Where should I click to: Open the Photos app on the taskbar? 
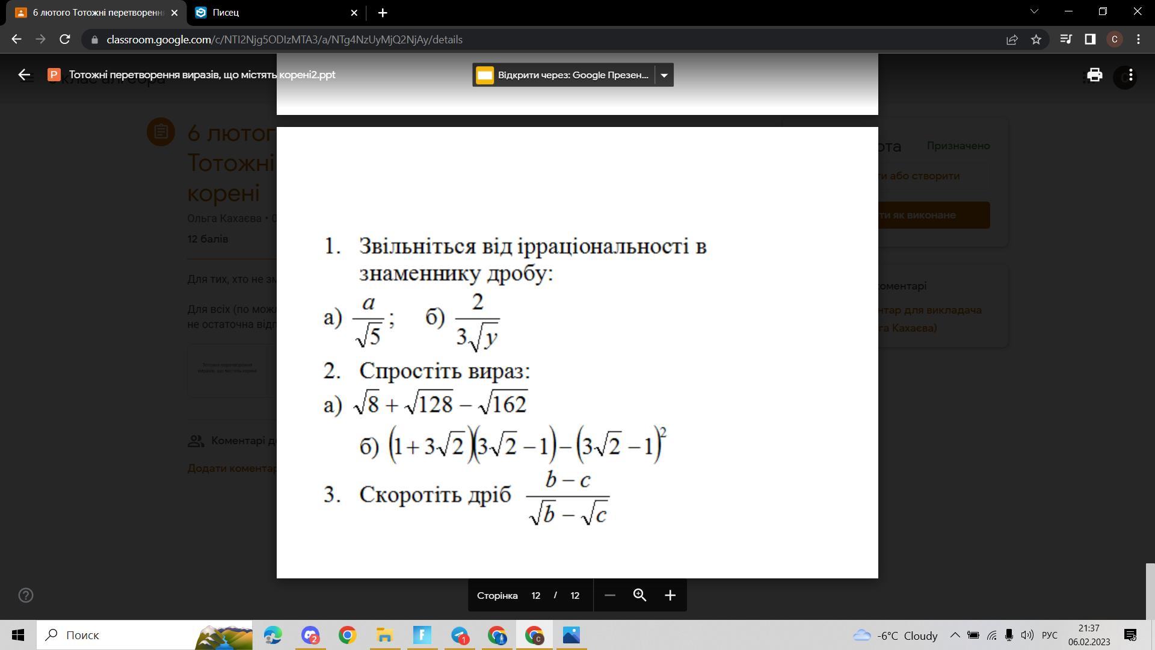coord(571,635)
